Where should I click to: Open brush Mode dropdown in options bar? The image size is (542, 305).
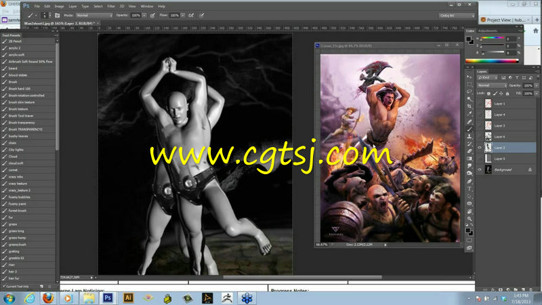94,15
